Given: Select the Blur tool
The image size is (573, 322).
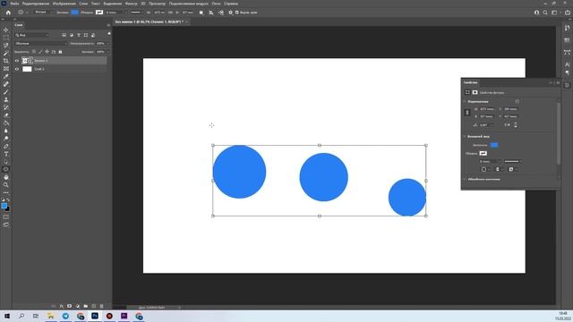Looking at the screenshot, I should (x=6, y=131).
